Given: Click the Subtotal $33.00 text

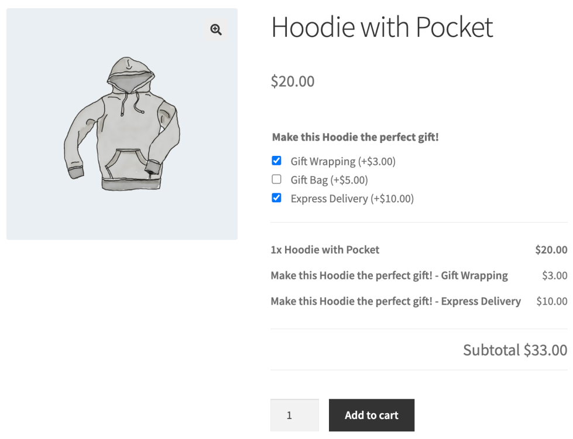Looking at the screenshot, I should click(x=514, y=350).
